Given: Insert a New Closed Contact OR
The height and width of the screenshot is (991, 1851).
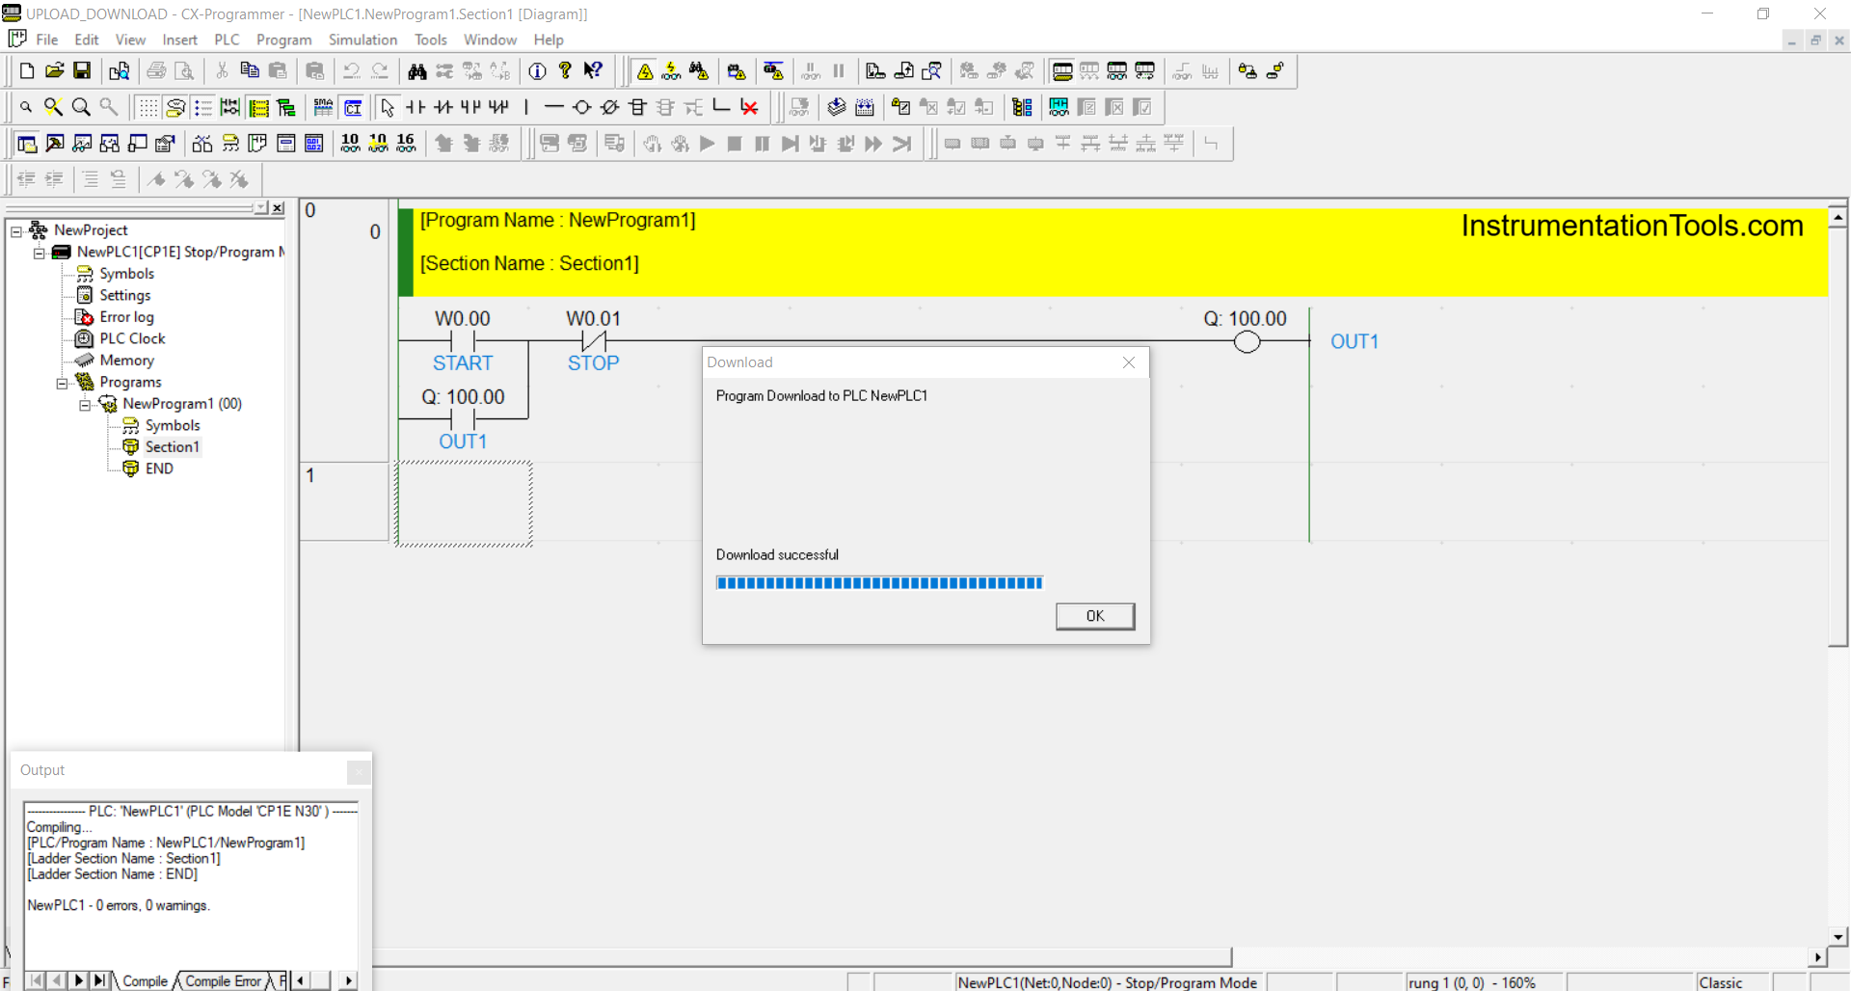Looking at the screenshot, I should 498,107.
